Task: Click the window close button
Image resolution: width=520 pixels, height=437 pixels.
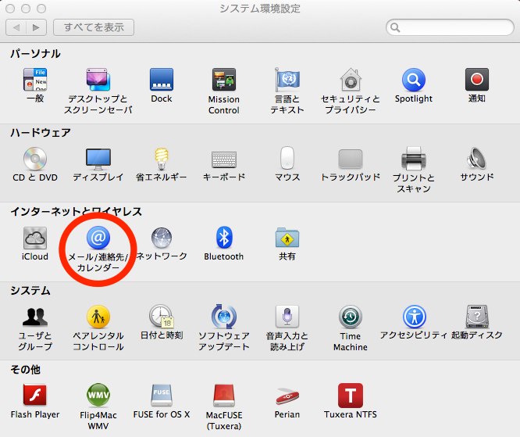Action: 10,9
